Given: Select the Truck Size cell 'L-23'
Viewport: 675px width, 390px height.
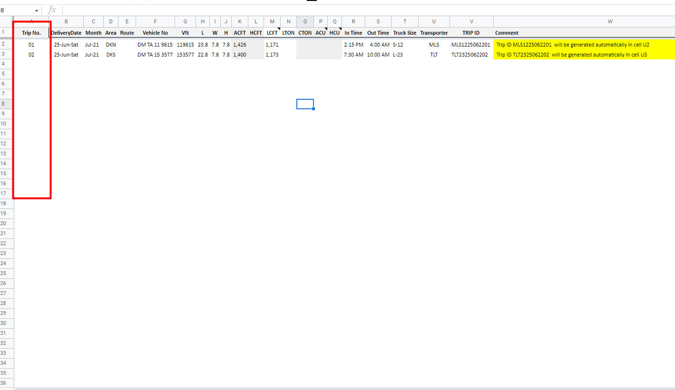Looking at the screenshot, I should pos(405,55).
